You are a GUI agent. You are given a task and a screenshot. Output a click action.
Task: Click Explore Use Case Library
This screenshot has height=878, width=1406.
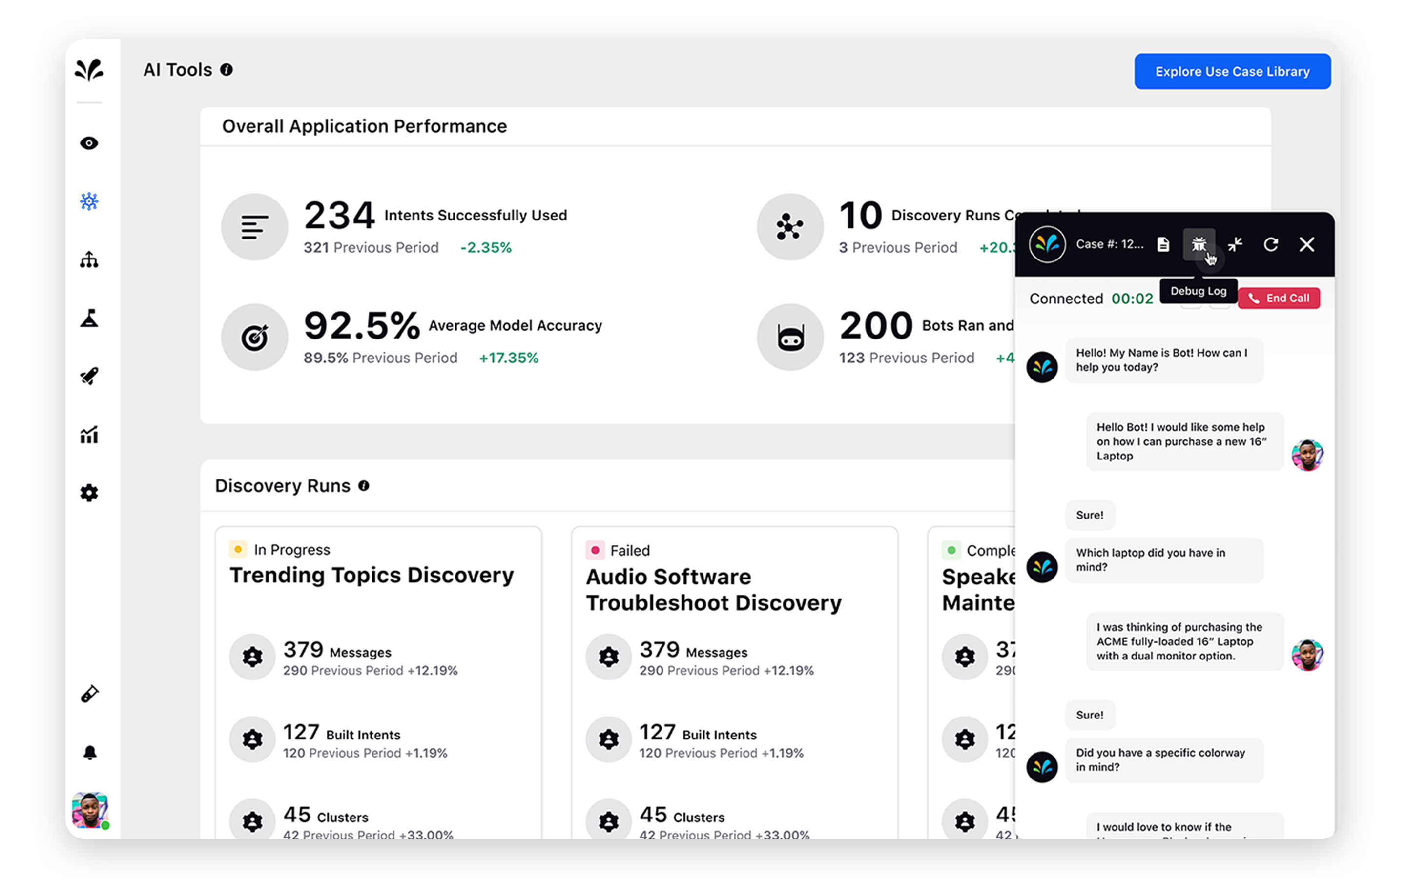click(1232, 71)
